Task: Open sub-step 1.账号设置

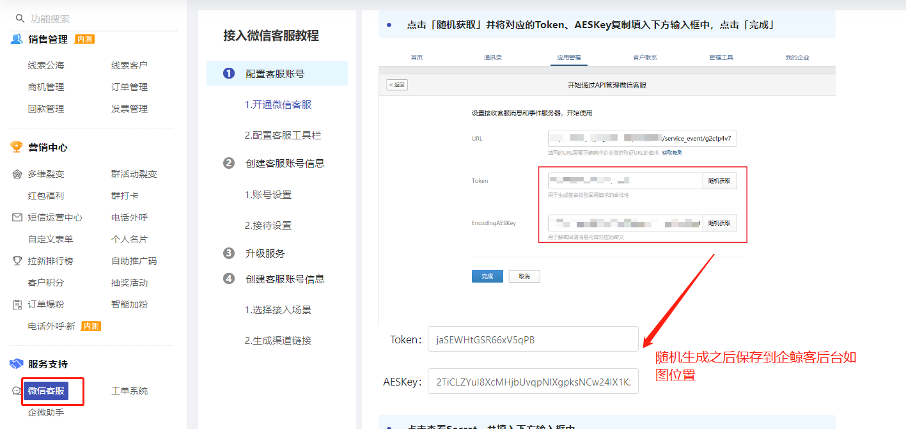Action: click(269, 195)
